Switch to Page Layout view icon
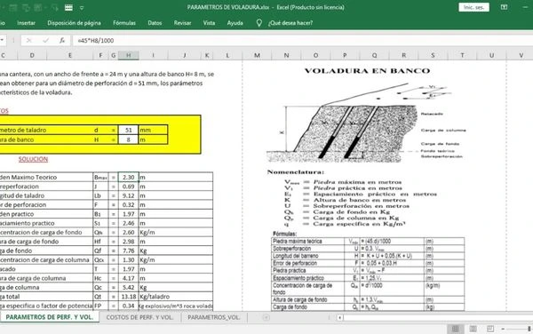The image size is (533, 334). point(473,329)
